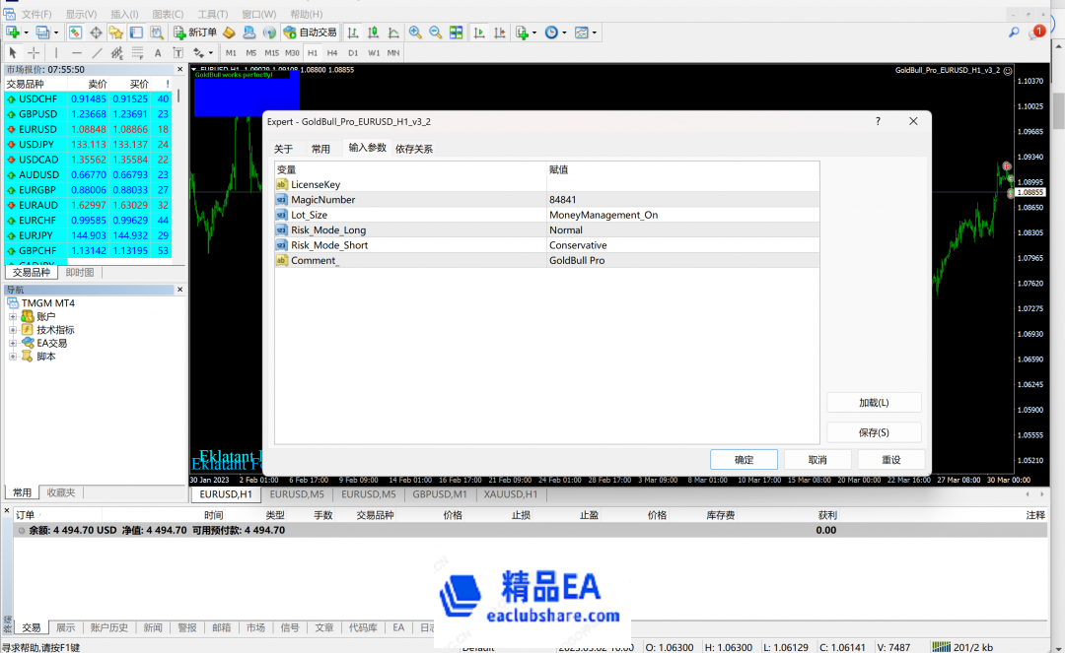Select the crosshair tool
1065x653 pixels.
tap(34, 52)
